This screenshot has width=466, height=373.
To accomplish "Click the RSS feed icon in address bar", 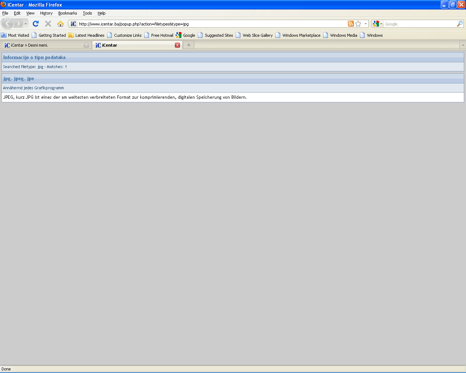I will click(351, 24).
